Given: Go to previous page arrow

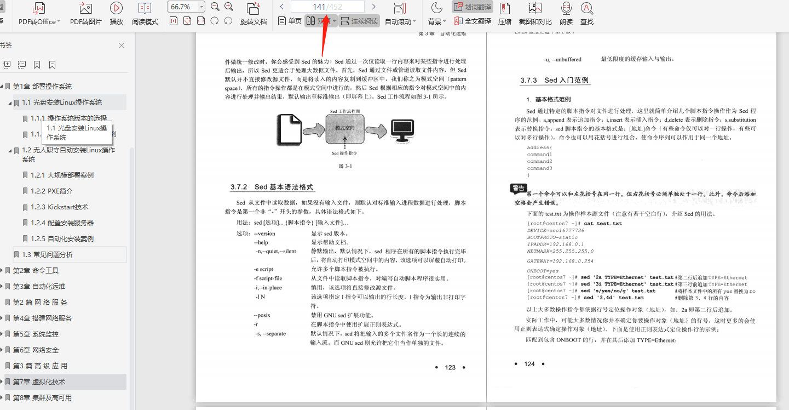Looking at the screenshot, I should tap(281, 7).
